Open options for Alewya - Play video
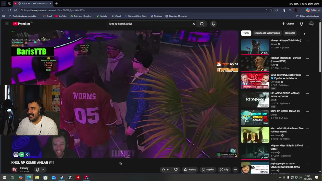This screenshot has width=322, height=181. tap(307, 41)
